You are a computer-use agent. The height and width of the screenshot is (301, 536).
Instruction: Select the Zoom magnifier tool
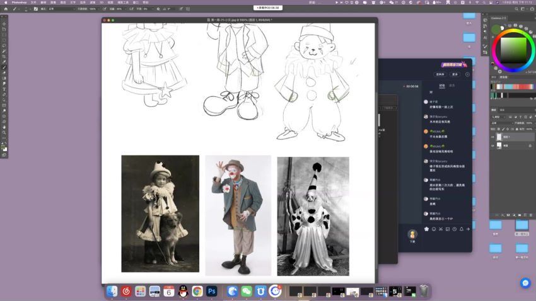click(x=4, y=132)
